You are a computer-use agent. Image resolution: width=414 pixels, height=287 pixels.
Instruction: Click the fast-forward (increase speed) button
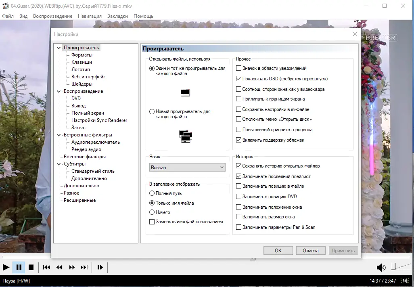72,268
